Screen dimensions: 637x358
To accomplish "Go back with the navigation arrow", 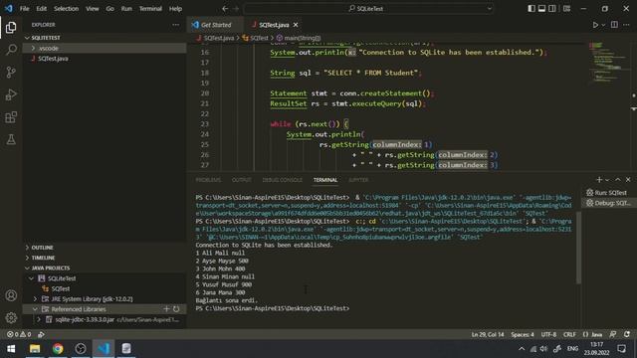I will pyautogui.click(x=225, y=9).
